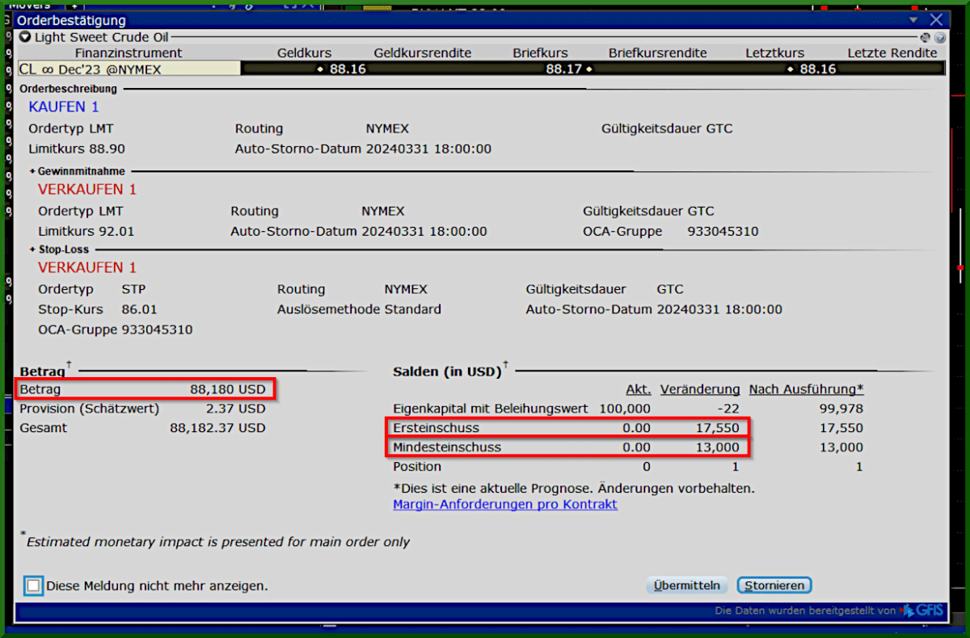Click the Akt. column header
This screenshot has height=638, width=970.
[x=638, y=389]
